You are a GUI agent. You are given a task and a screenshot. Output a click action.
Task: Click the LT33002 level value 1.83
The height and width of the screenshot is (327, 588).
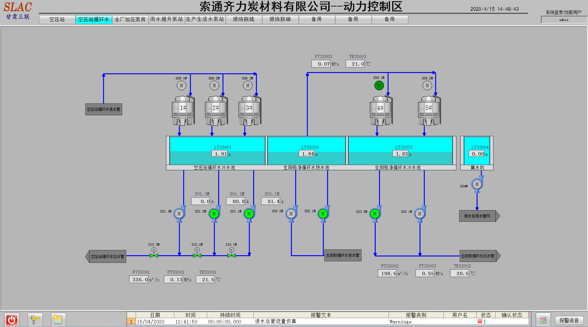401,154
